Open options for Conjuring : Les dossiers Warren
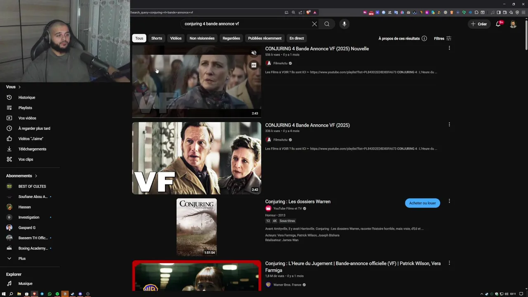Viewport: 528px width, 297px height. click(449, 201)
